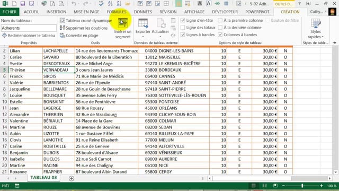The image size is (339, 191).
Task: Click the Undo arrow icon
Action: [74, 4]
